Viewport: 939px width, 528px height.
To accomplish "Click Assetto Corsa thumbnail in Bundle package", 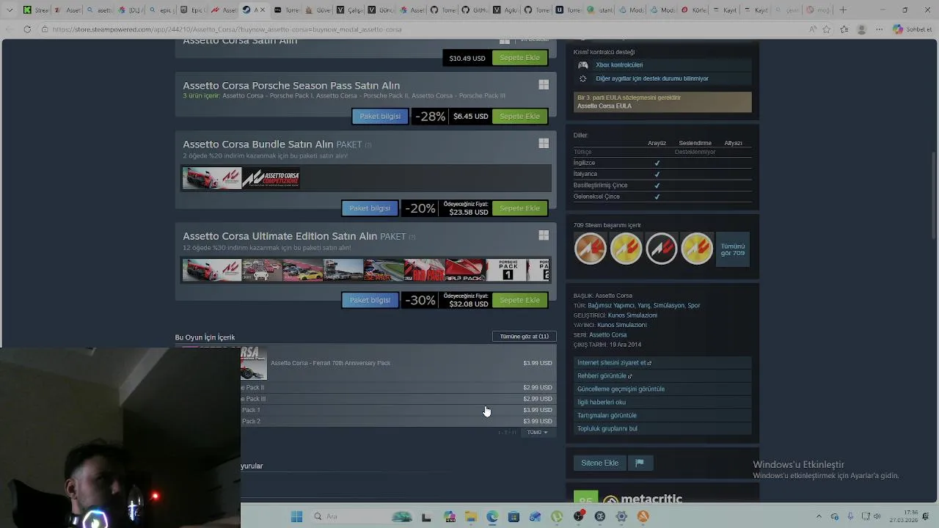I will pos(212,177).
